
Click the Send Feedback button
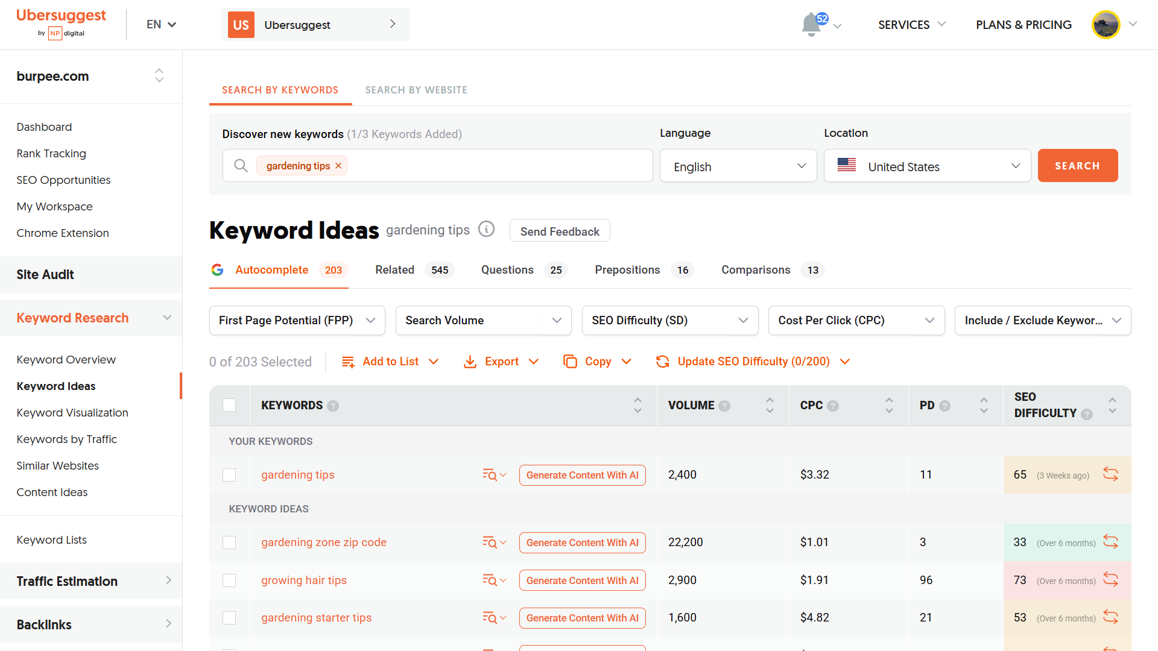pyautogui.click(x=560, y=231)
